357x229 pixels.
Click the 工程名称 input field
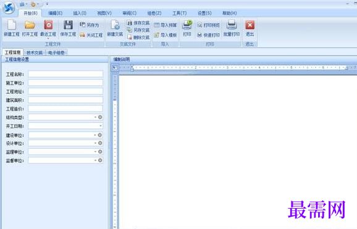pyautogui.click(x=65, y=74)
